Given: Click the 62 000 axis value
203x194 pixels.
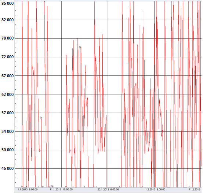Looking at the screenshot, I should 7,94.
